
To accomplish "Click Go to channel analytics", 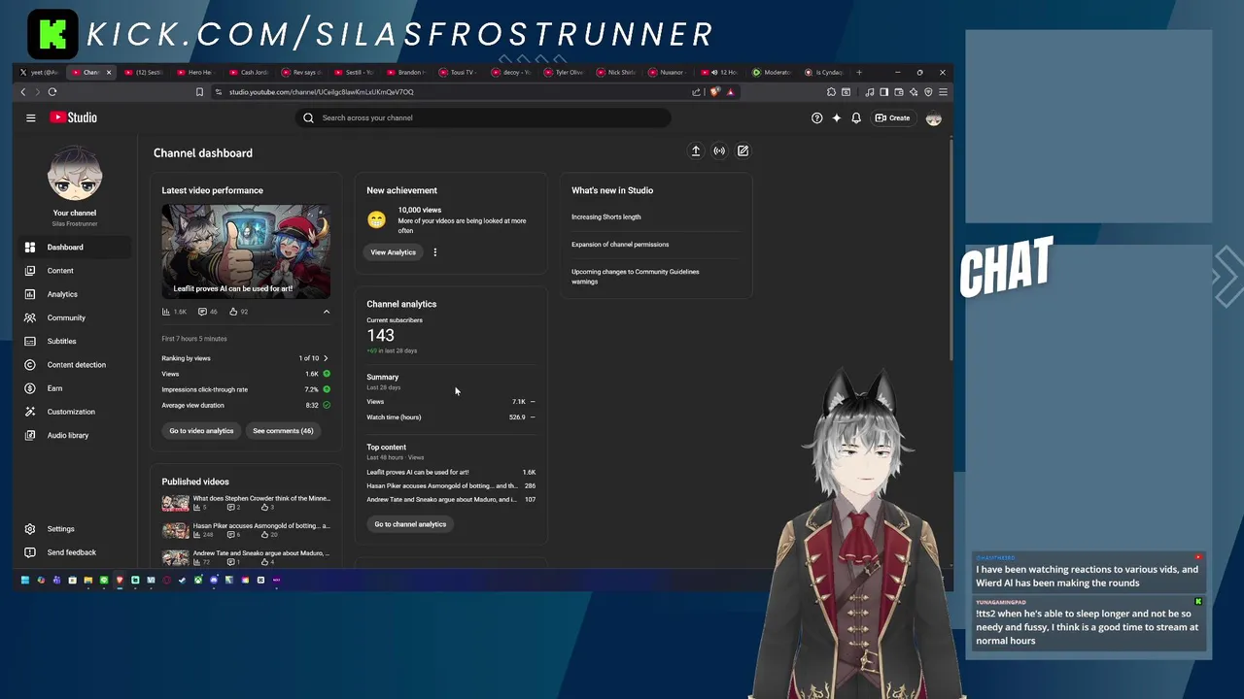I will pos(410,524).
